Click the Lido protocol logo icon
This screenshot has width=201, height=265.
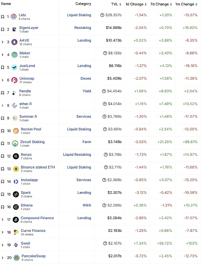[x=14, y=17]
